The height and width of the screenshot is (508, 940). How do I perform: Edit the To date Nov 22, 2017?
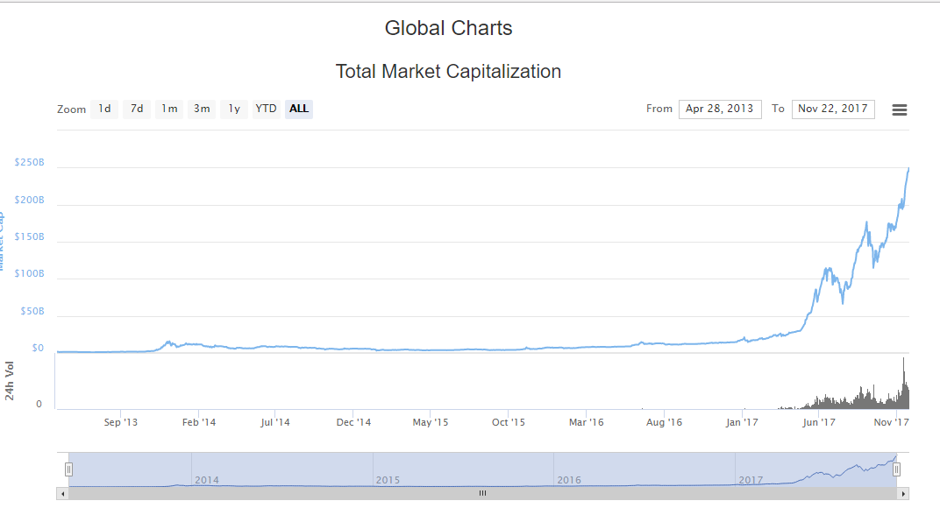[x=833, y=109]
